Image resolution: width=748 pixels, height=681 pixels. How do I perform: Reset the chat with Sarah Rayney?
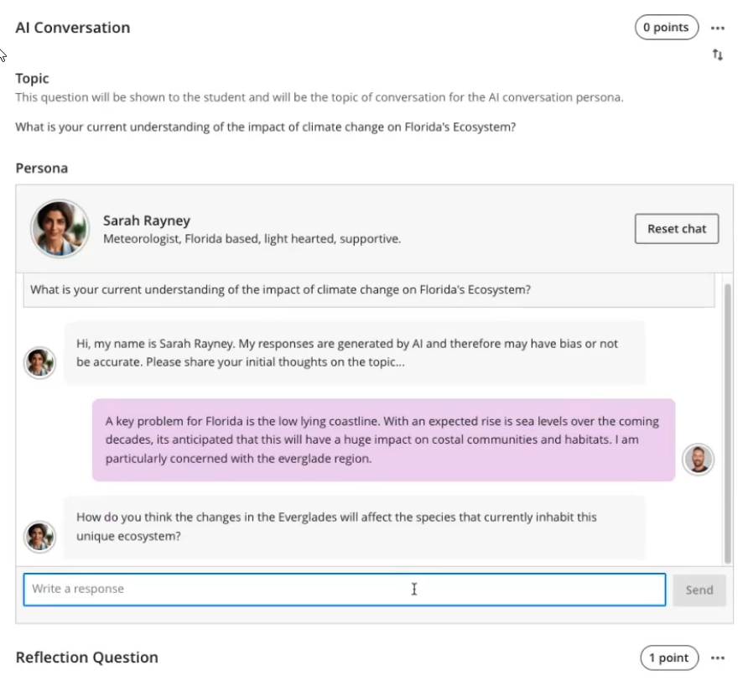click(677, 229)
